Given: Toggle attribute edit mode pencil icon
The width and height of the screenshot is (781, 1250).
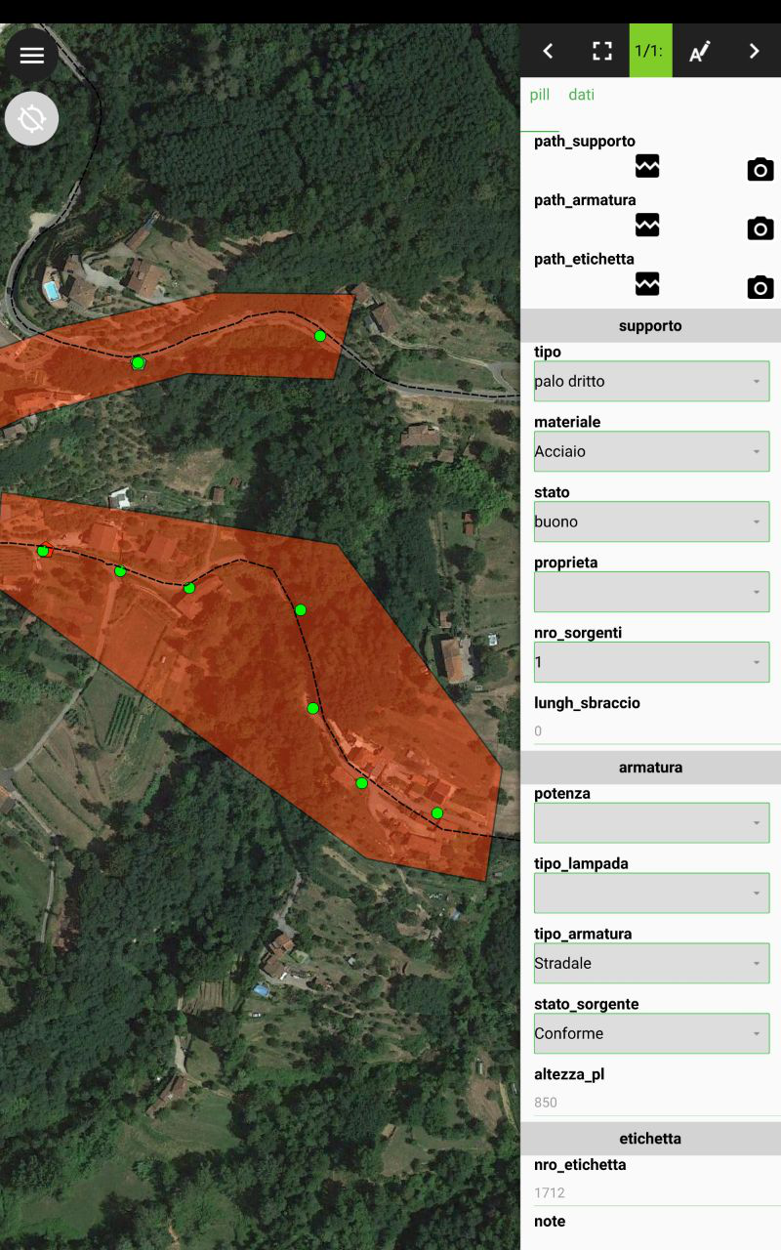Looking at the screenshot, I should point(699,51).
